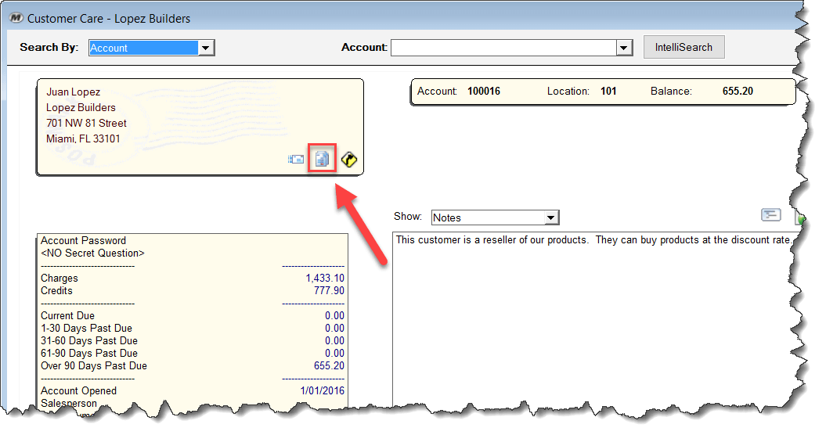The height and width of the screenshot is (435, 826).
Task: Click the Miami, FL 33101 line
Action: click(83, 139)
